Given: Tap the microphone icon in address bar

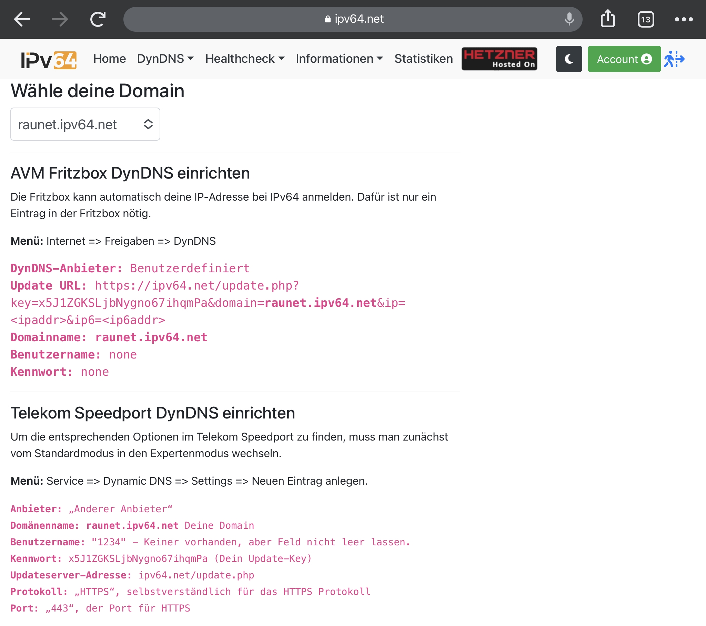Looking at the screenshot, I should [569, 19].
